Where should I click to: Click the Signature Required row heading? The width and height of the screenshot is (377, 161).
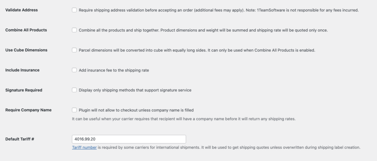[x=24, y=90]
